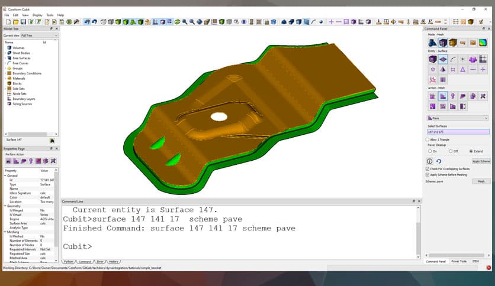Click the zoom in magnifier icon
Screen dimensions: 495x286
185,22
